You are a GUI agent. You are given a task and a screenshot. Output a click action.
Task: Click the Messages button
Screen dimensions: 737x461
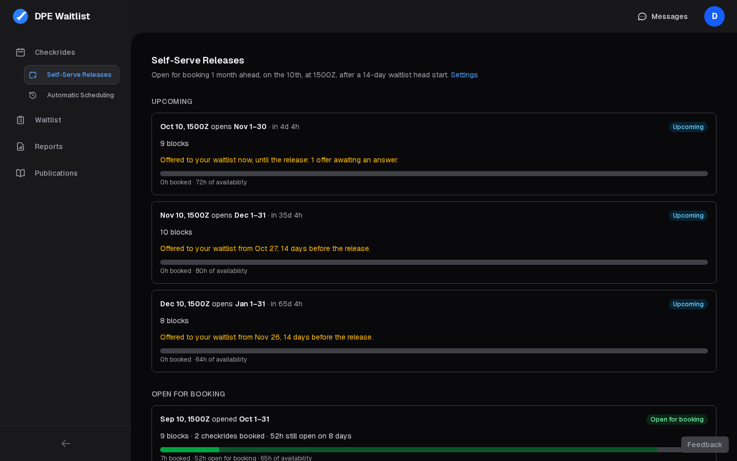(663, 16)
